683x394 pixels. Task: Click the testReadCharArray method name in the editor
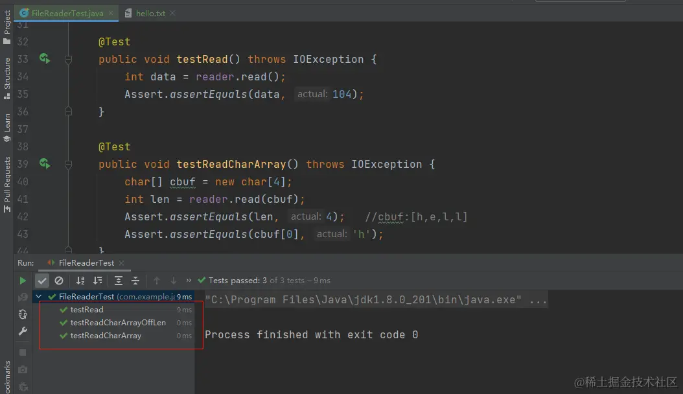pyautogui.click(x=231, y=164)
